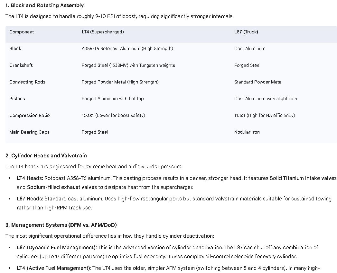This screenshot has width=337, height=273.
Task: Select the 'Compression Ratio' row label
Action: click(29, 116)
